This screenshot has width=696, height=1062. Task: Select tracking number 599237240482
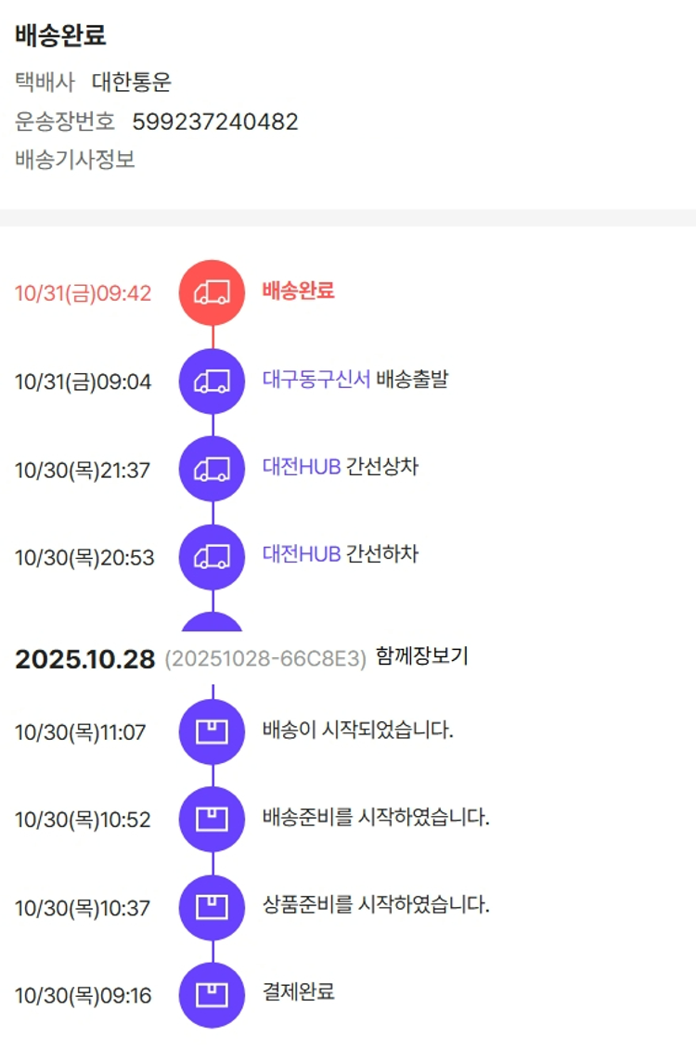(x=215, y=122)
